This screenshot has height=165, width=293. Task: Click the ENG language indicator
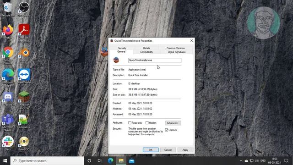pos(263,161)
